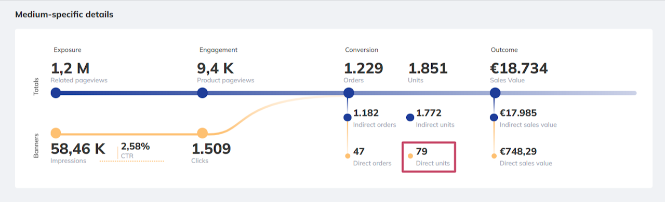Click the blue Exposure node on Totals line
The height and width of the screenshot is (202, 665).
pos(56,93)
